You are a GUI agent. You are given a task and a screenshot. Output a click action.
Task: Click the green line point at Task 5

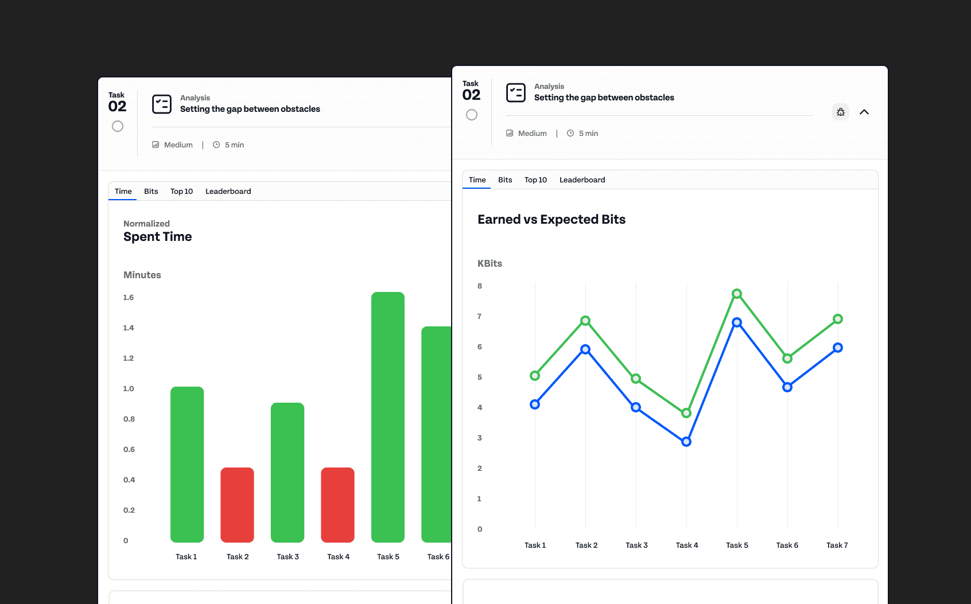(737, 294)
